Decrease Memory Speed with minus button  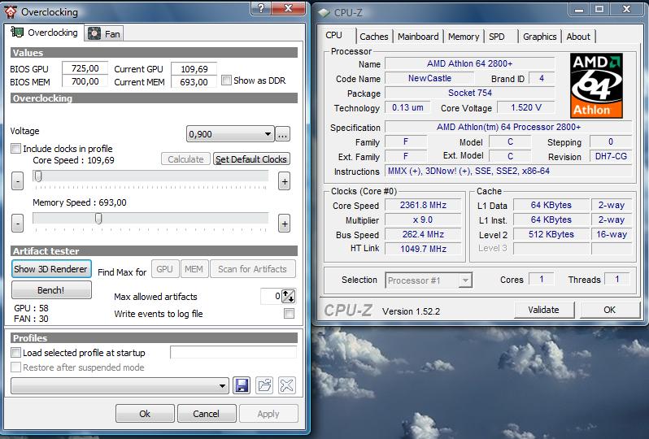click(x=17, y=224)
